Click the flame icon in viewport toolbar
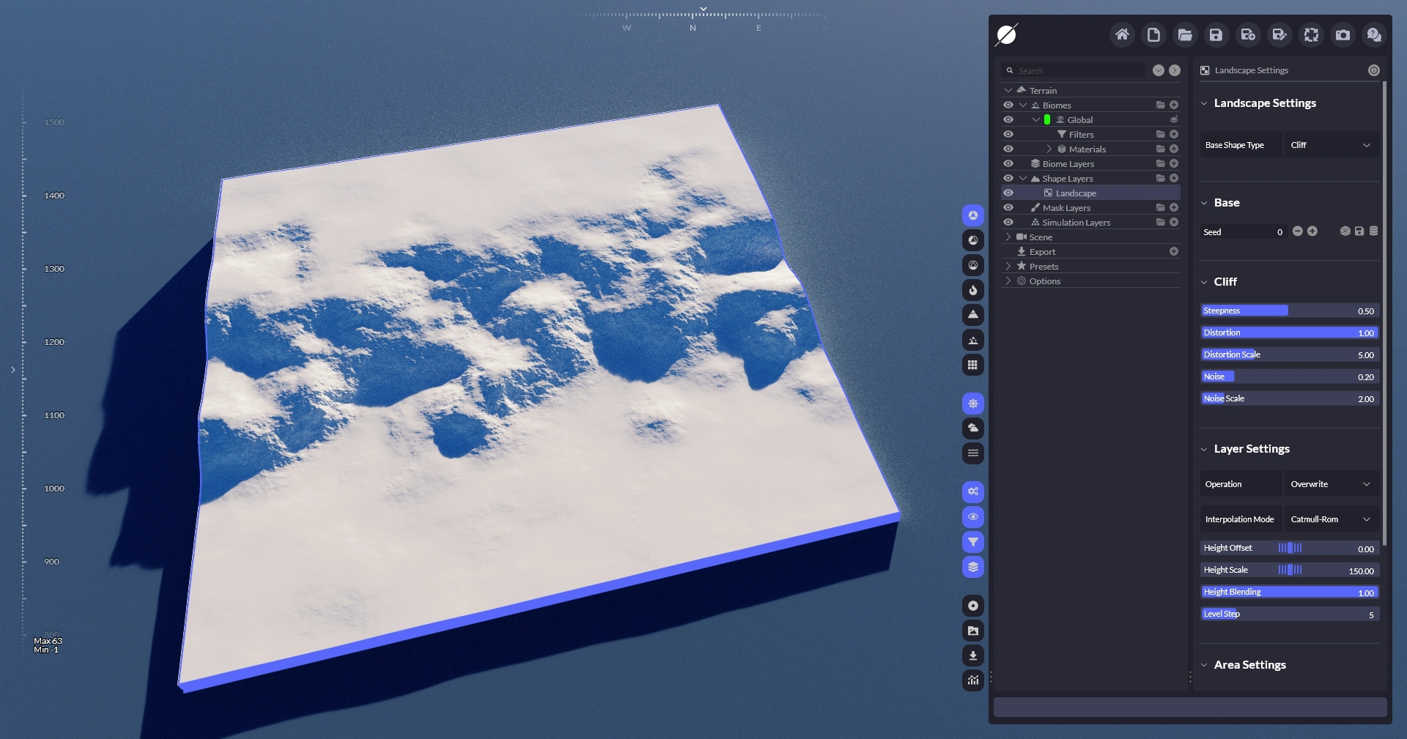This screenshot has height=739, width=1407. pos(973,290)
